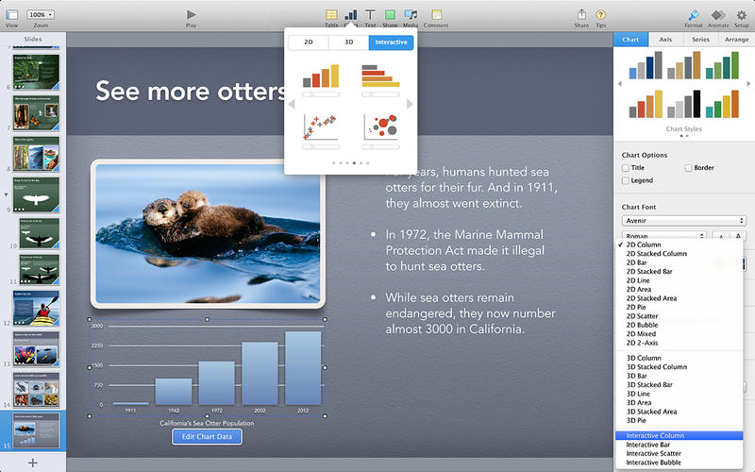The image size is (755, 472).
Task: Click the sea otter photo
Action: point(208,233)
